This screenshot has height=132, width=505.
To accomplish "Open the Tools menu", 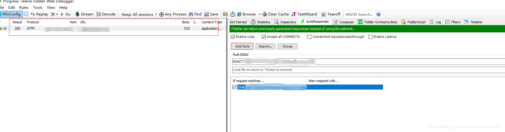I will pos(38,7).
